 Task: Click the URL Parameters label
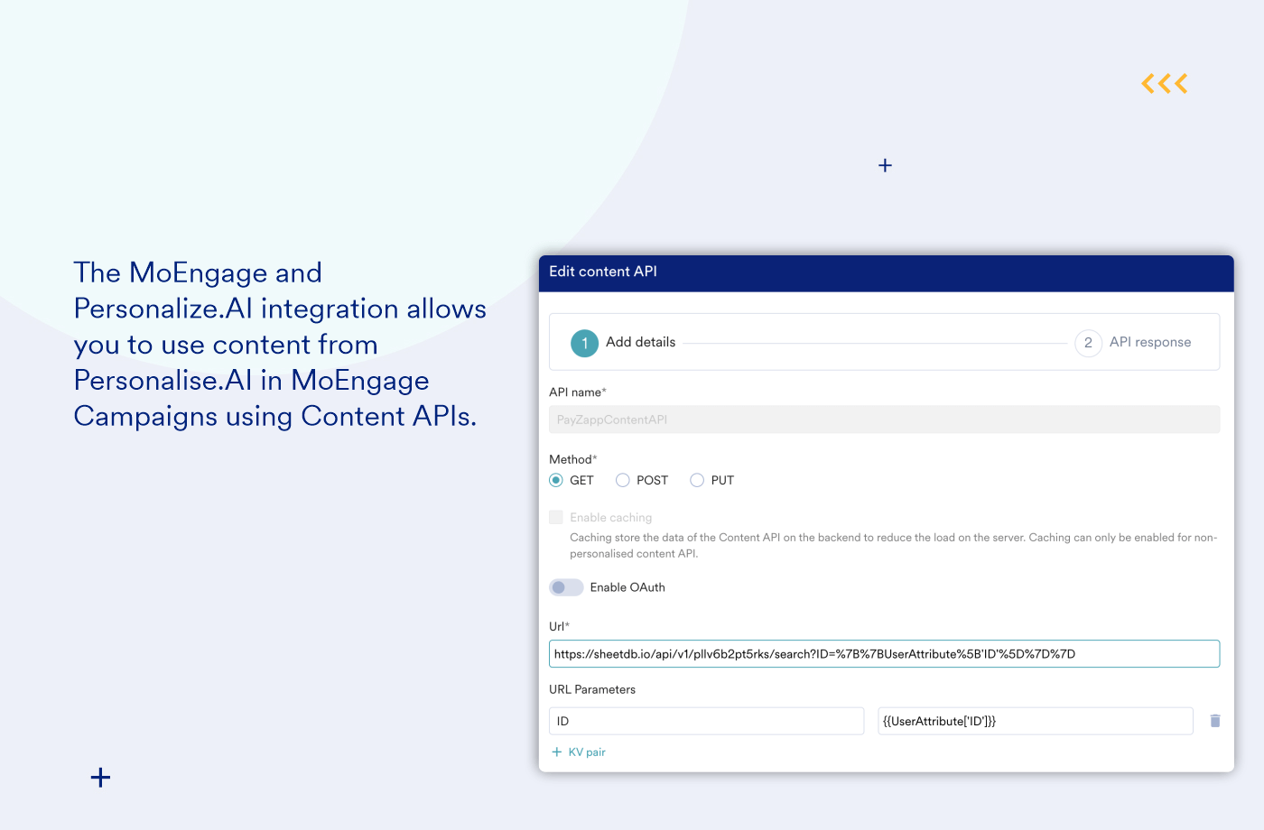coord(592,689)
